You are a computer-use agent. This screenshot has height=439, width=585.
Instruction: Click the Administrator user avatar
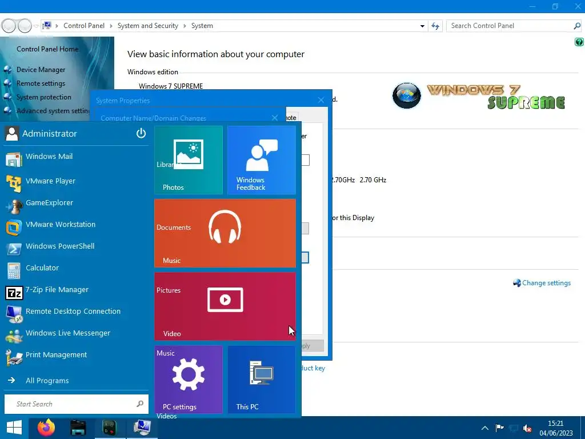[12, 134]
